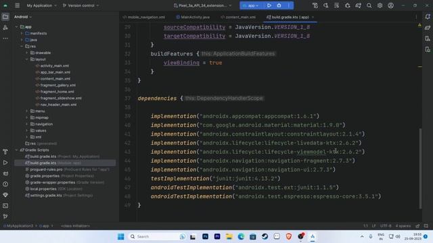Open the Run tool window icon
The width and height of the screenshot is (433, 243).
point(5,163)
